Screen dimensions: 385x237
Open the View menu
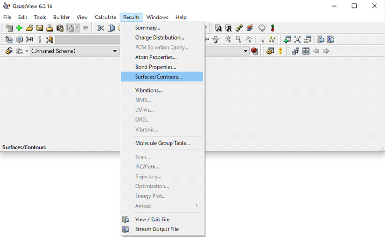(82, 17)
